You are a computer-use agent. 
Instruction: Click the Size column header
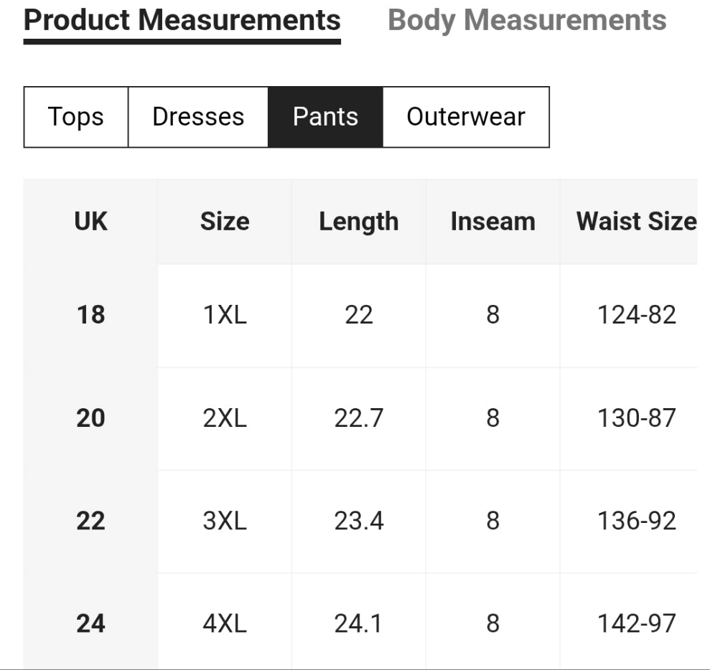click(225, 222)
